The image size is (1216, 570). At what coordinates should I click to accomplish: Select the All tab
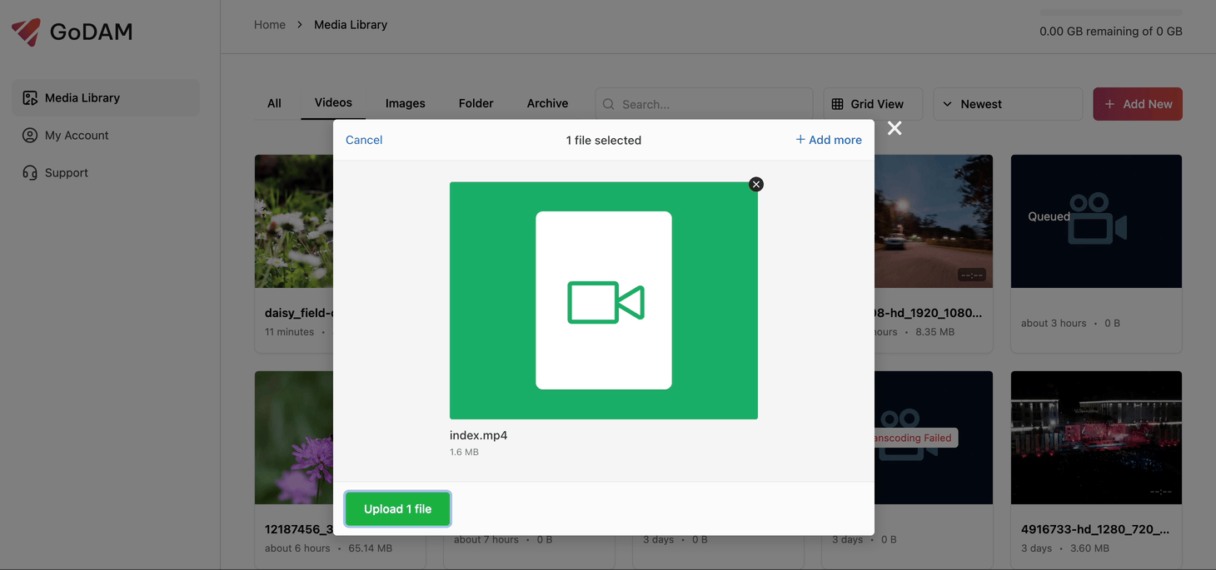[274, 103]
